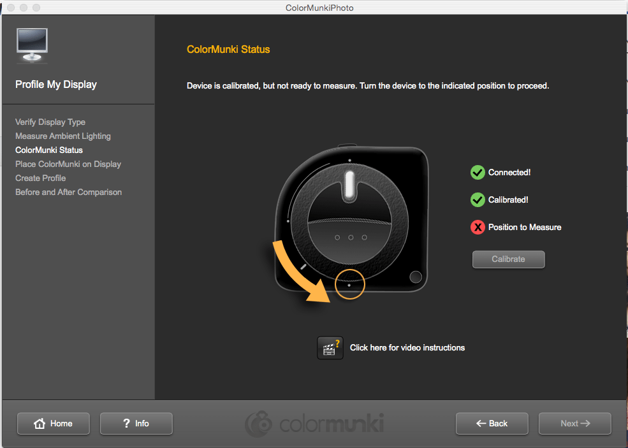Select ColorMunki Status step
The image size is (628, 448).
click(49, 150)
